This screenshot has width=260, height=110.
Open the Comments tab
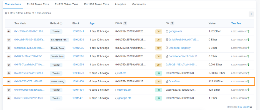point(139,4)
